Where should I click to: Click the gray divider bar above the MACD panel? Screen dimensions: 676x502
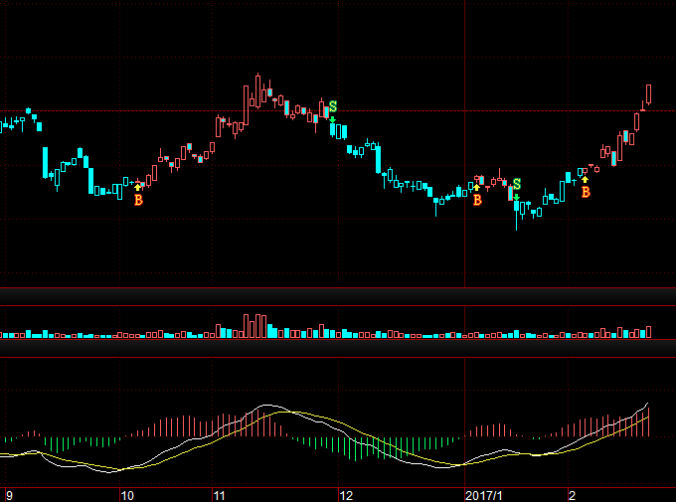pos(338,349)
